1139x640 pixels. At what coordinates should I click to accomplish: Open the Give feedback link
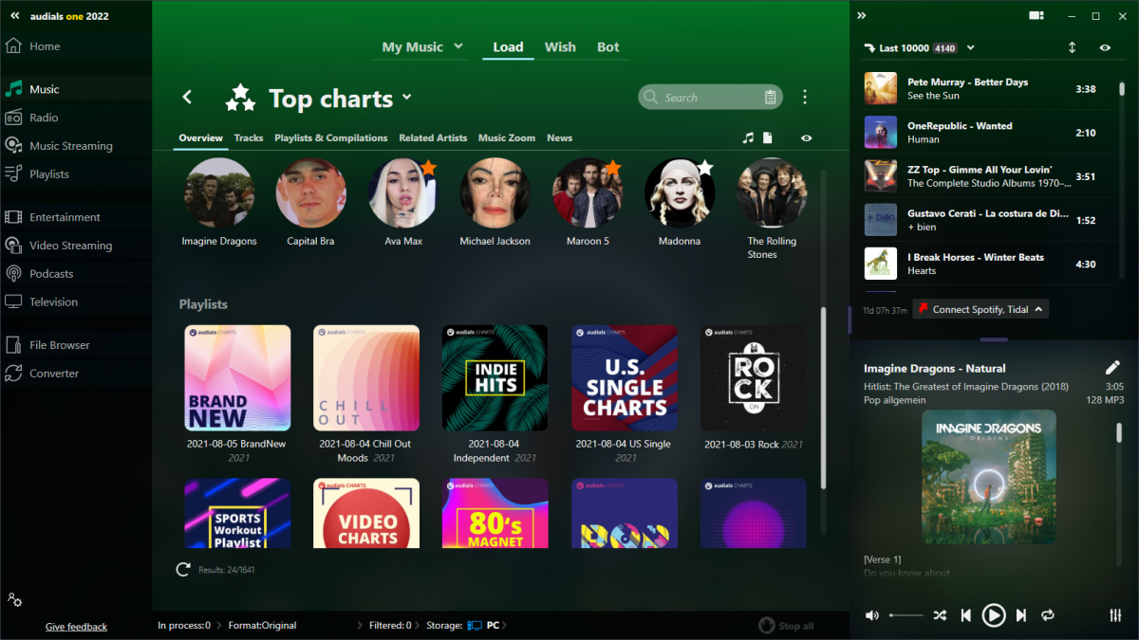click(x=76, y=626)
